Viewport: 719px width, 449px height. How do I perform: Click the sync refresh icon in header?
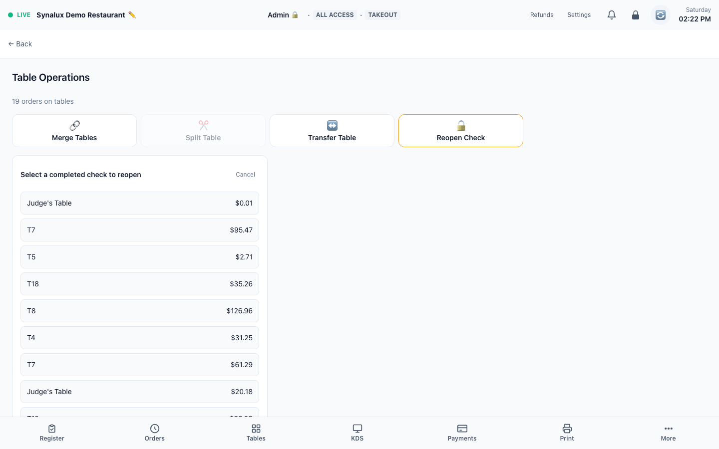click(x=661, y=15)
